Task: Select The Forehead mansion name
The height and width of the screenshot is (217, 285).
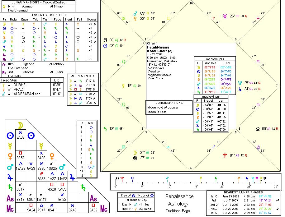Action: click(18, 68)
